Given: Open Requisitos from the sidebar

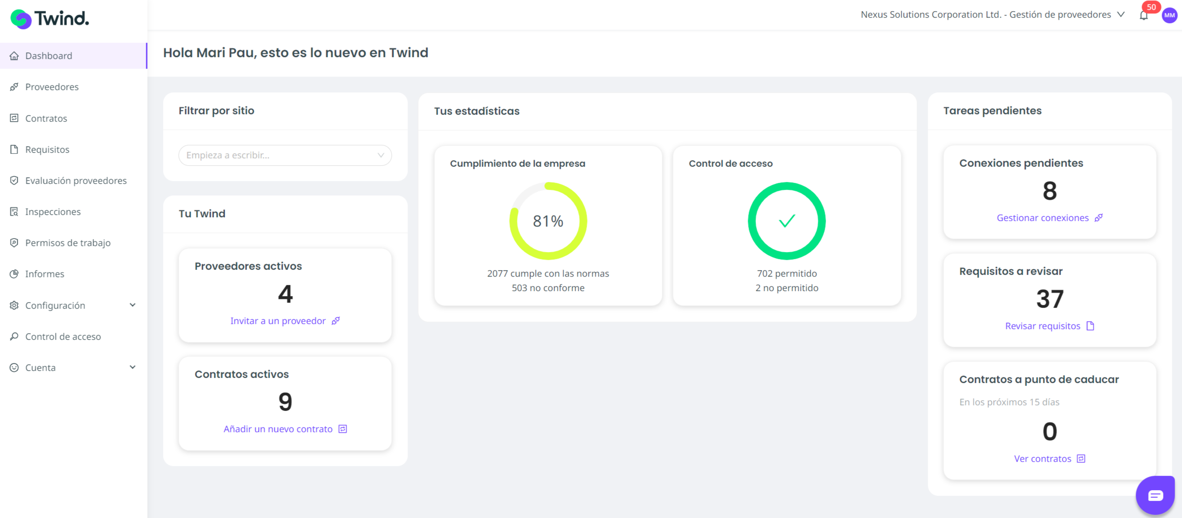Looking at the screenshot, I should click(x=47, y=149).
